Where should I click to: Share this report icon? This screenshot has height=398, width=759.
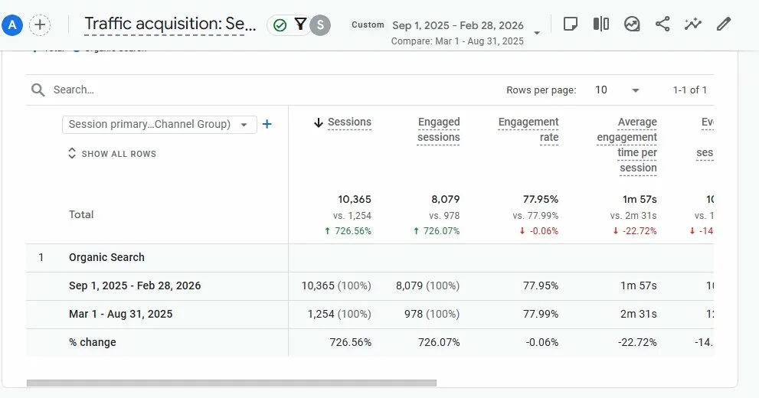[x=662, y=24]
